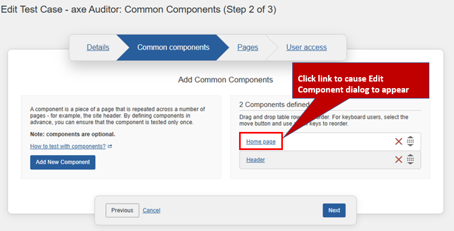This screenshot has height=231, width=454.
Task: Delete the Home page component
Action: pyautogui.click(x=399, y=142)
